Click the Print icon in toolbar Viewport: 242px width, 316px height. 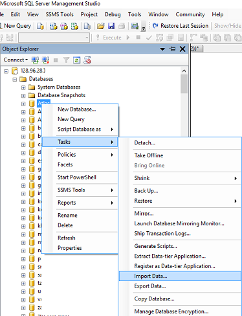(x=122, y=26)
